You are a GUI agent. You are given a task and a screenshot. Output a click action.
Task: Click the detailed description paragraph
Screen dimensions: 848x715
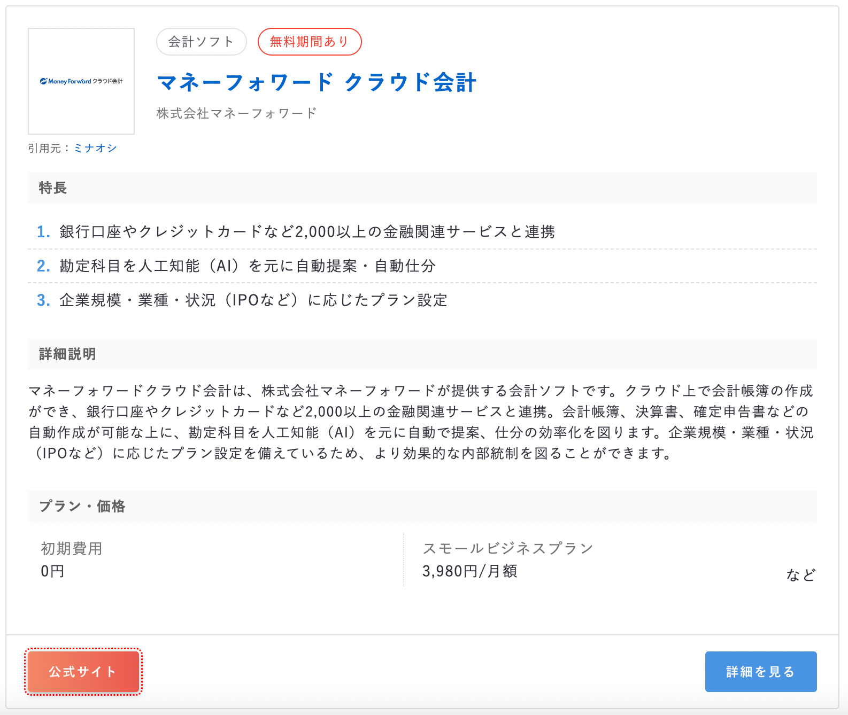[421, 422]
